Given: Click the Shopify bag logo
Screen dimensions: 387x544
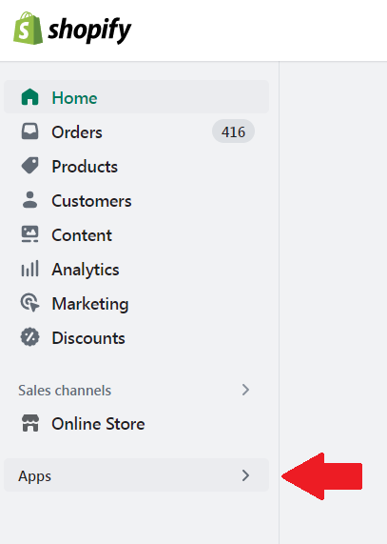Looking at the screenshot, I should click(x=28, y=28).
